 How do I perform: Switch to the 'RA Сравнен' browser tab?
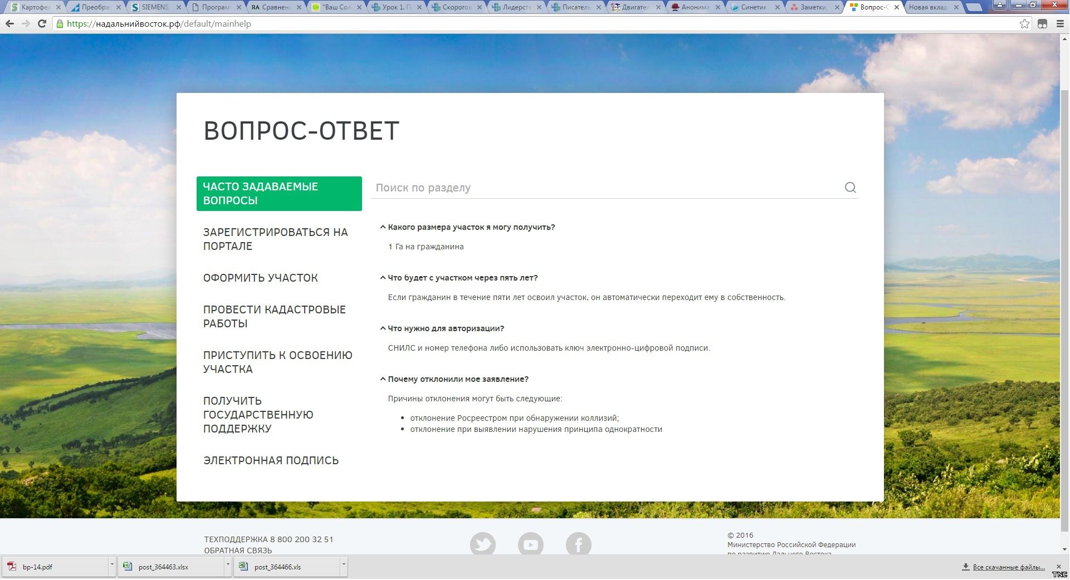pos(276,7)
